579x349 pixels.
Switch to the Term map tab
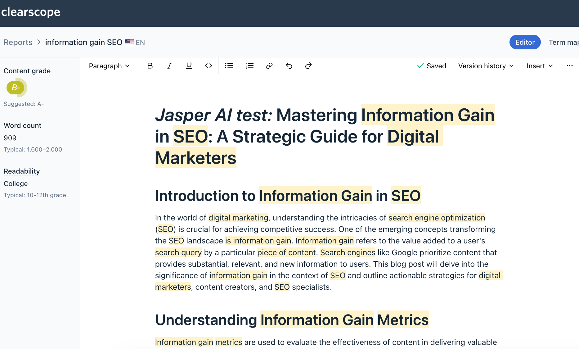[x=563, y=42]
